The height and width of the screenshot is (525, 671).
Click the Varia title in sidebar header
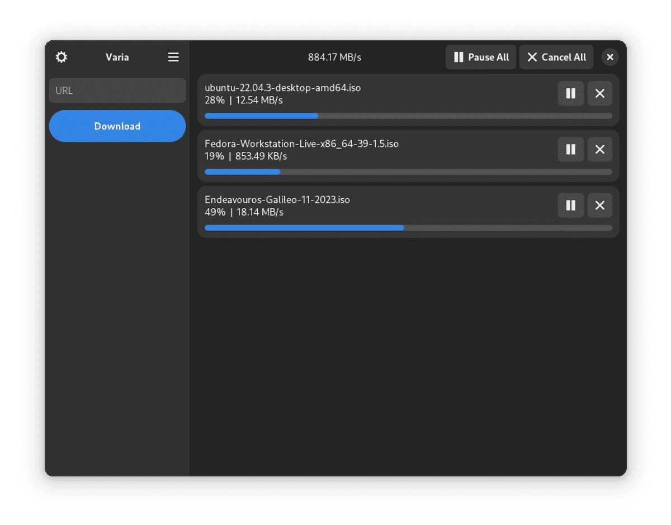point(117,57)
